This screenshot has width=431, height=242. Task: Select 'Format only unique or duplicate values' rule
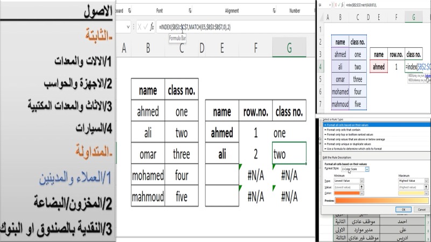click(376, 144)
